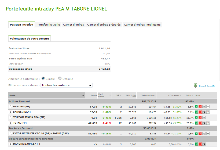Image resolution: width=220 pixels, height=150 pixels.
Task: Switch to the Portefeuille veille tab
Action: point(48,25)
